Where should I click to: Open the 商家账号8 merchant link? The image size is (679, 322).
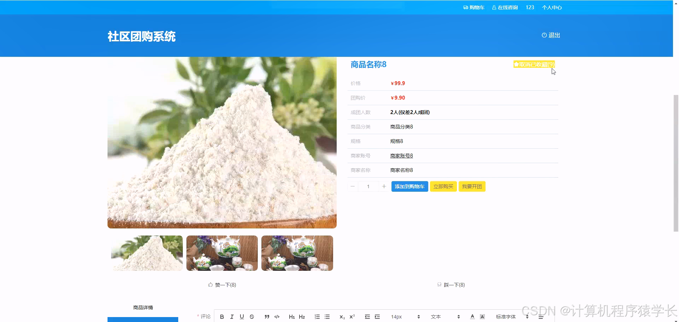401,155
